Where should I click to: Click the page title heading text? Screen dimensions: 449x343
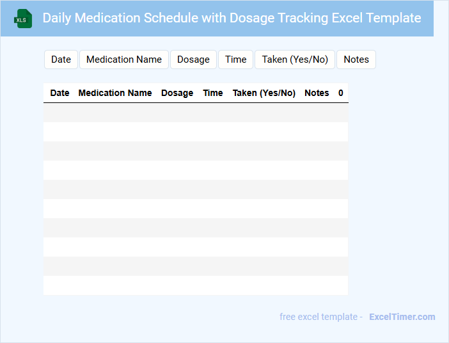tap(232, 18)
